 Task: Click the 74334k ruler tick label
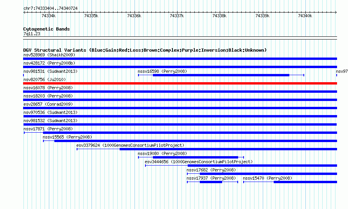point(48,16)
